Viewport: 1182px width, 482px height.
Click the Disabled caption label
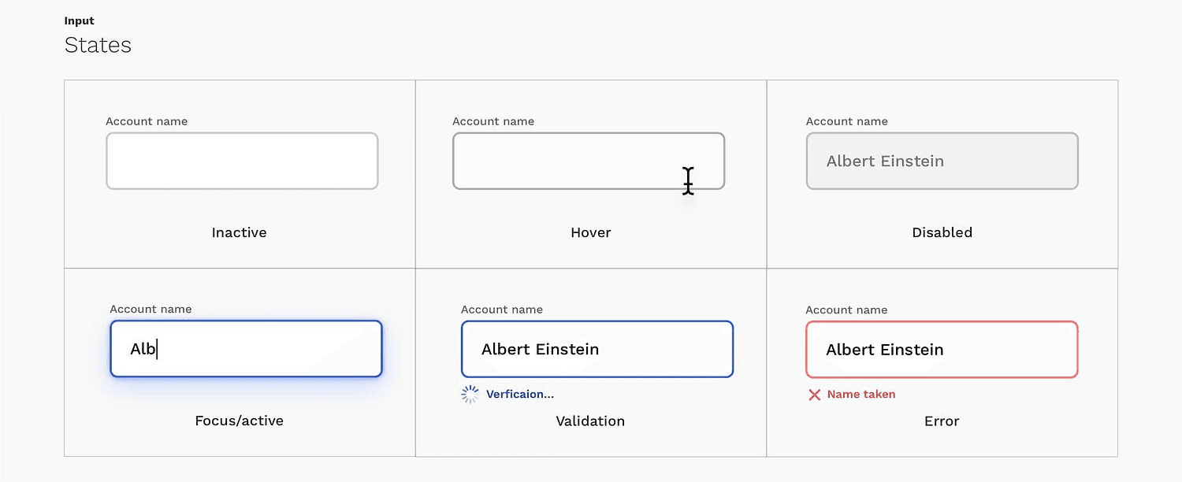pos(942,232)
